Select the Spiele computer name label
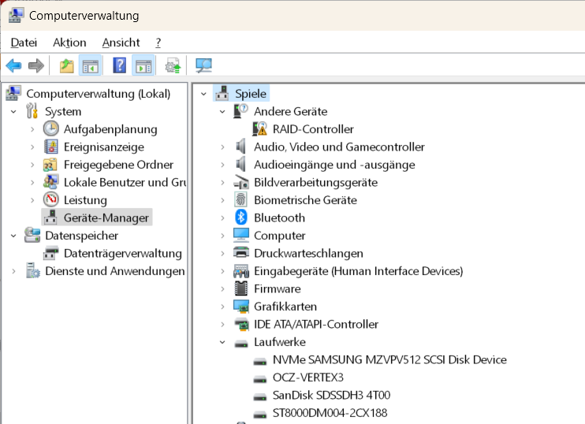This screenshot has width=585, height=424. [251, 94]
